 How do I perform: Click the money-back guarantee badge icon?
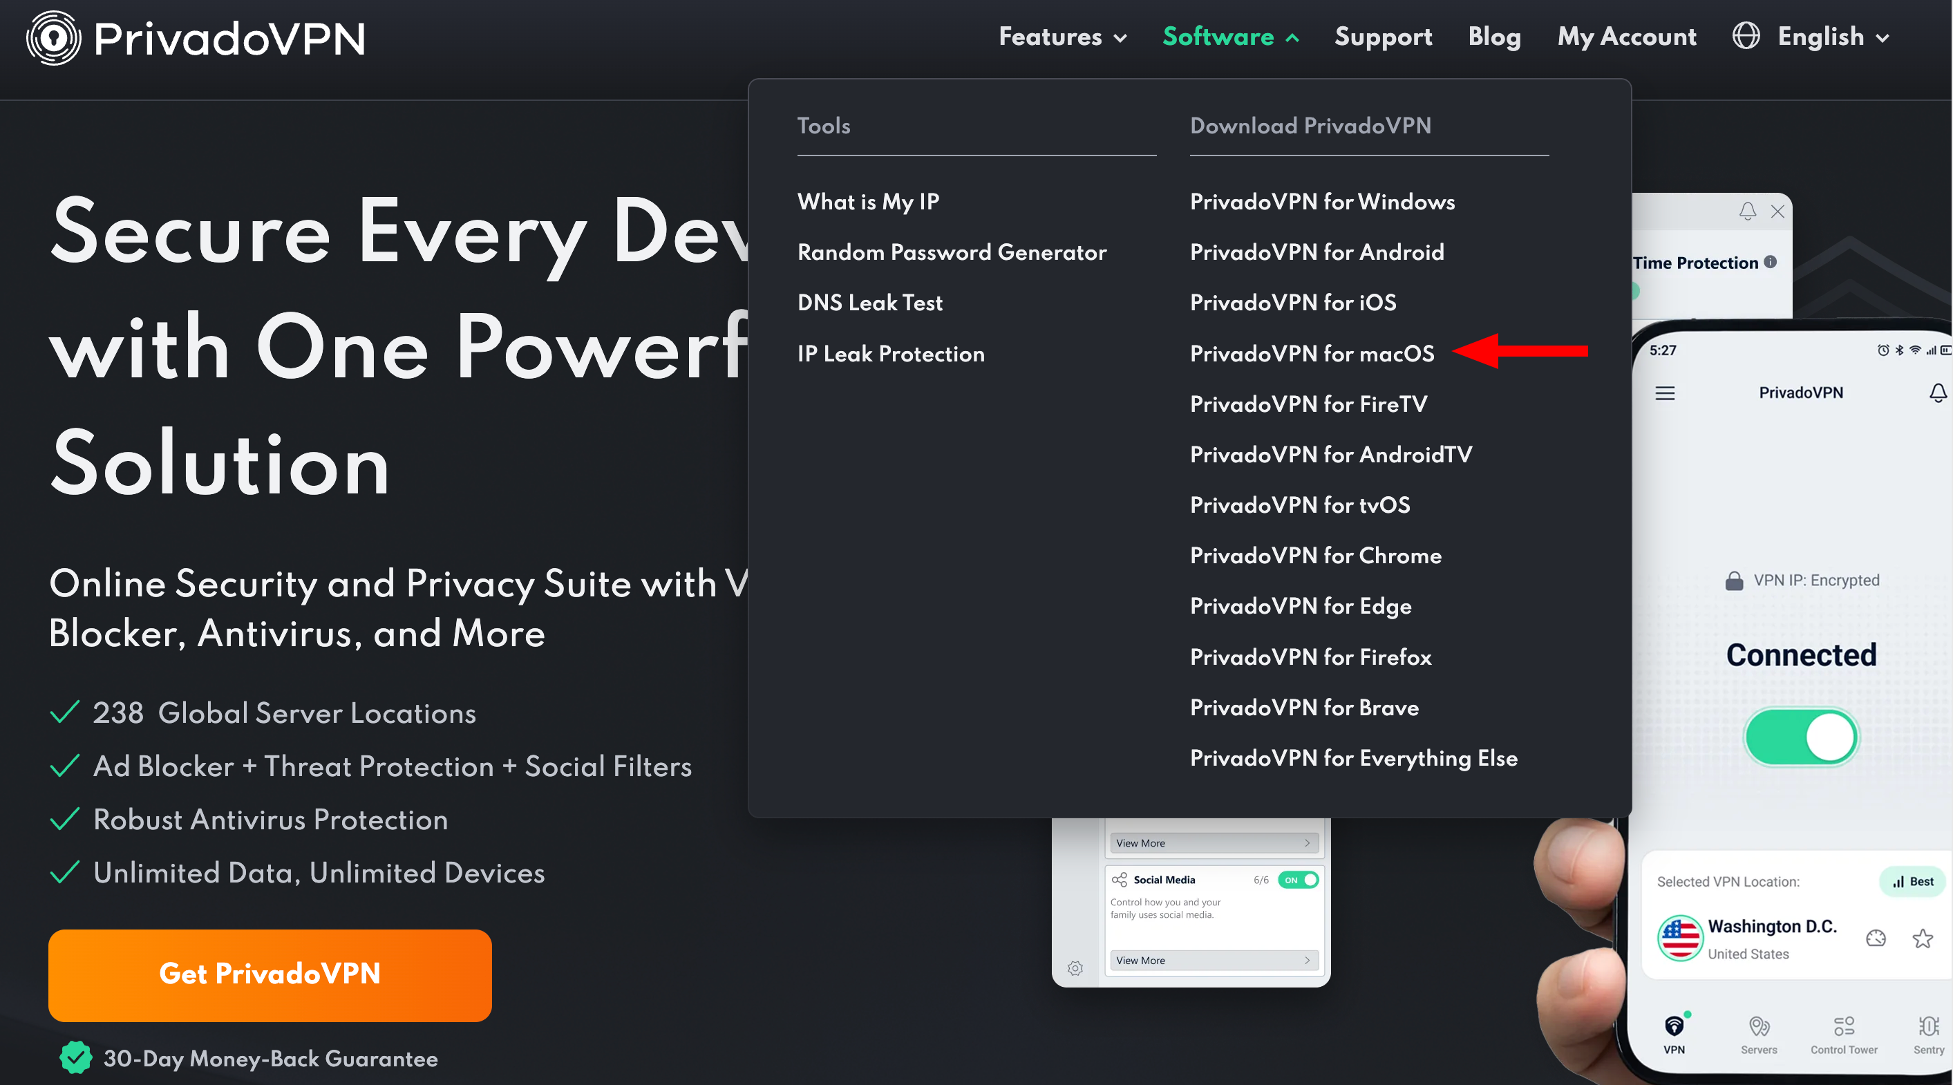[75, 1058]
